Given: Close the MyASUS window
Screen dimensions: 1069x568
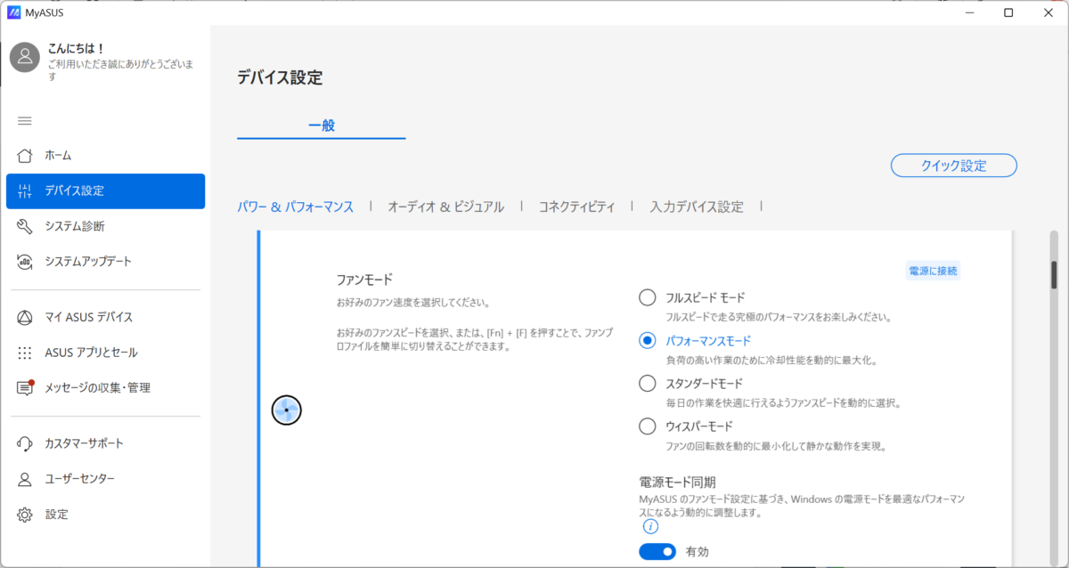Looking at the screenshot, I should tap(1049, 12).
